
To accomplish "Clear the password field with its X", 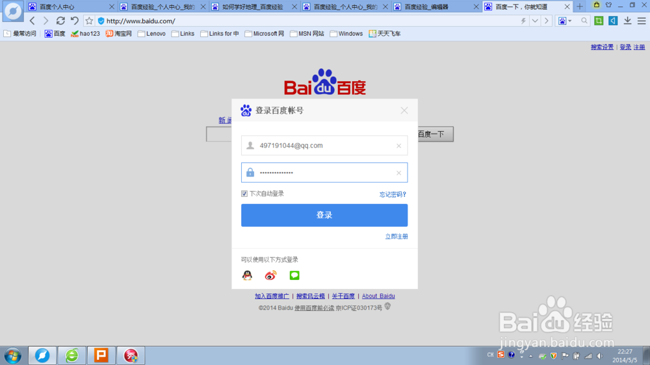I will [x=399, y=173].
